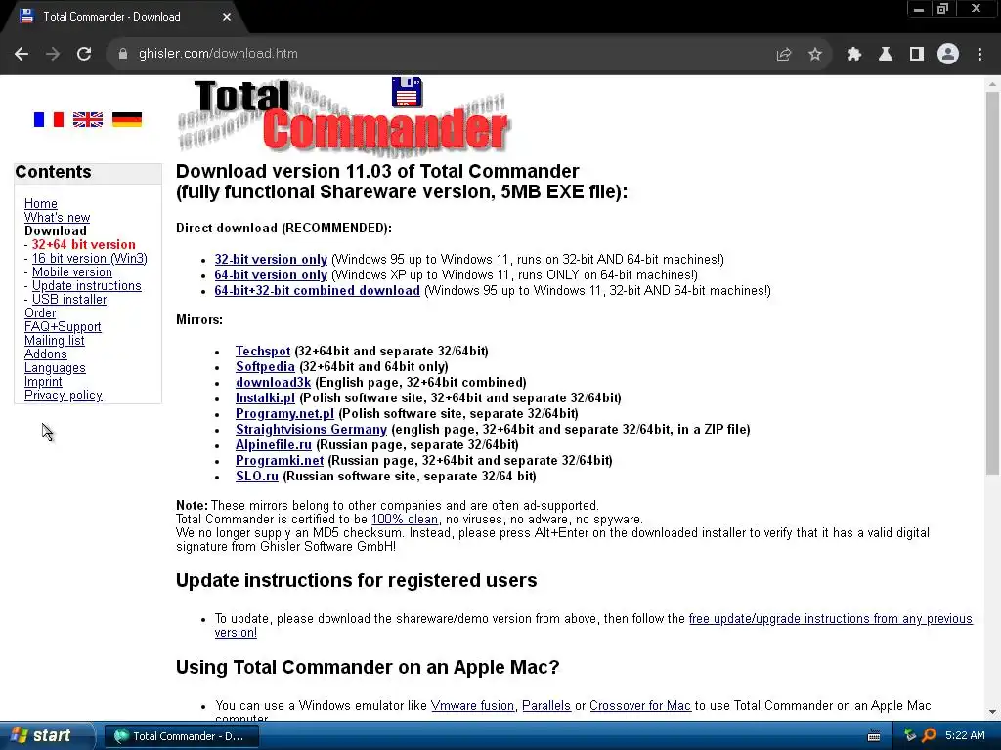
Task: Download the 32-bit version only
Action: click(x=271, y=259)
